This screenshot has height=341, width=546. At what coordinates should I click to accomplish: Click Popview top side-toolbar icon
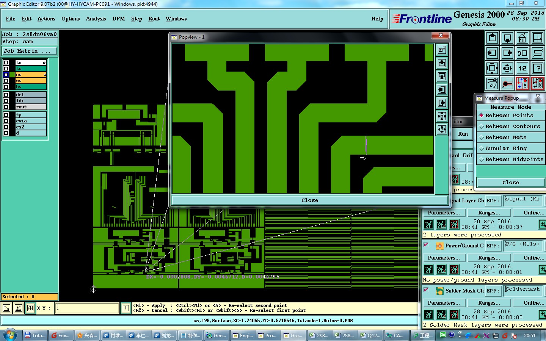pos(442,50)
